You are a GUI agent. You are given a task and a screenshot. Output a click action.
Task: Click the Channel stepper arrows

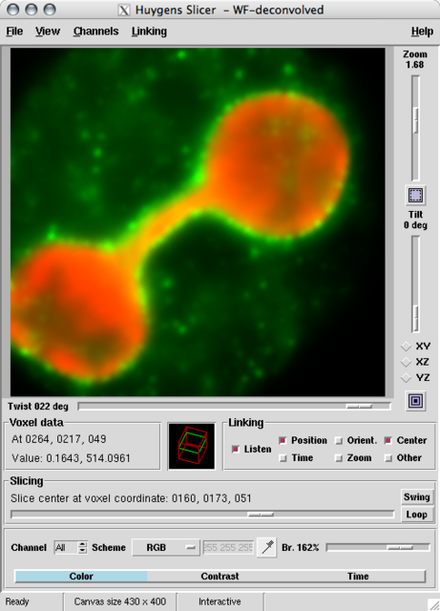[82, 547]
